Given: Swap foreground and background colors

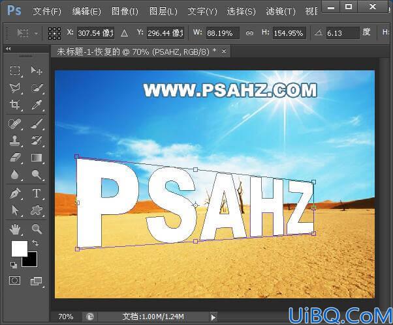Looking at the screenshot, I should click(35, 243).
